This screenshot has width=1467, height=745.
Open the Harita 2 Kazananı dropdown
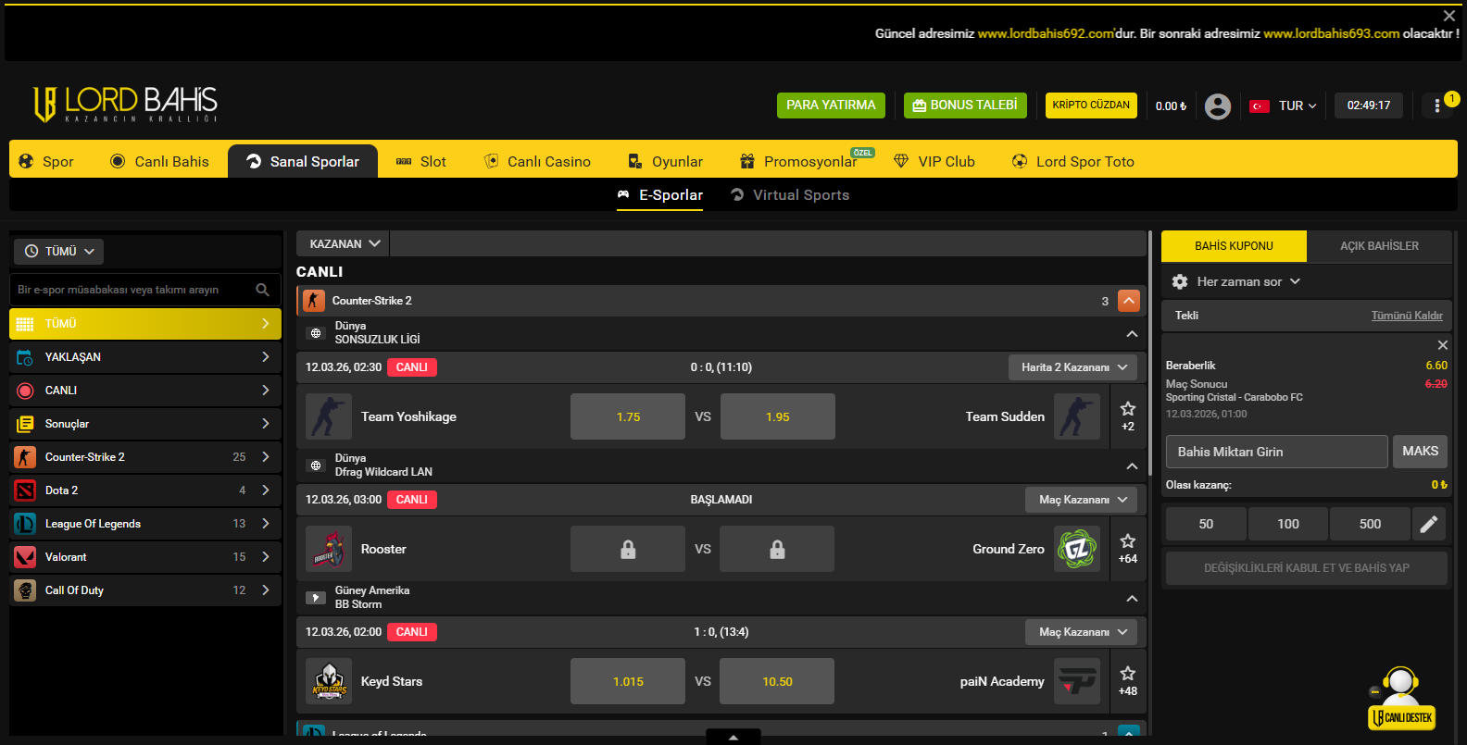[x=1073, y=367]
